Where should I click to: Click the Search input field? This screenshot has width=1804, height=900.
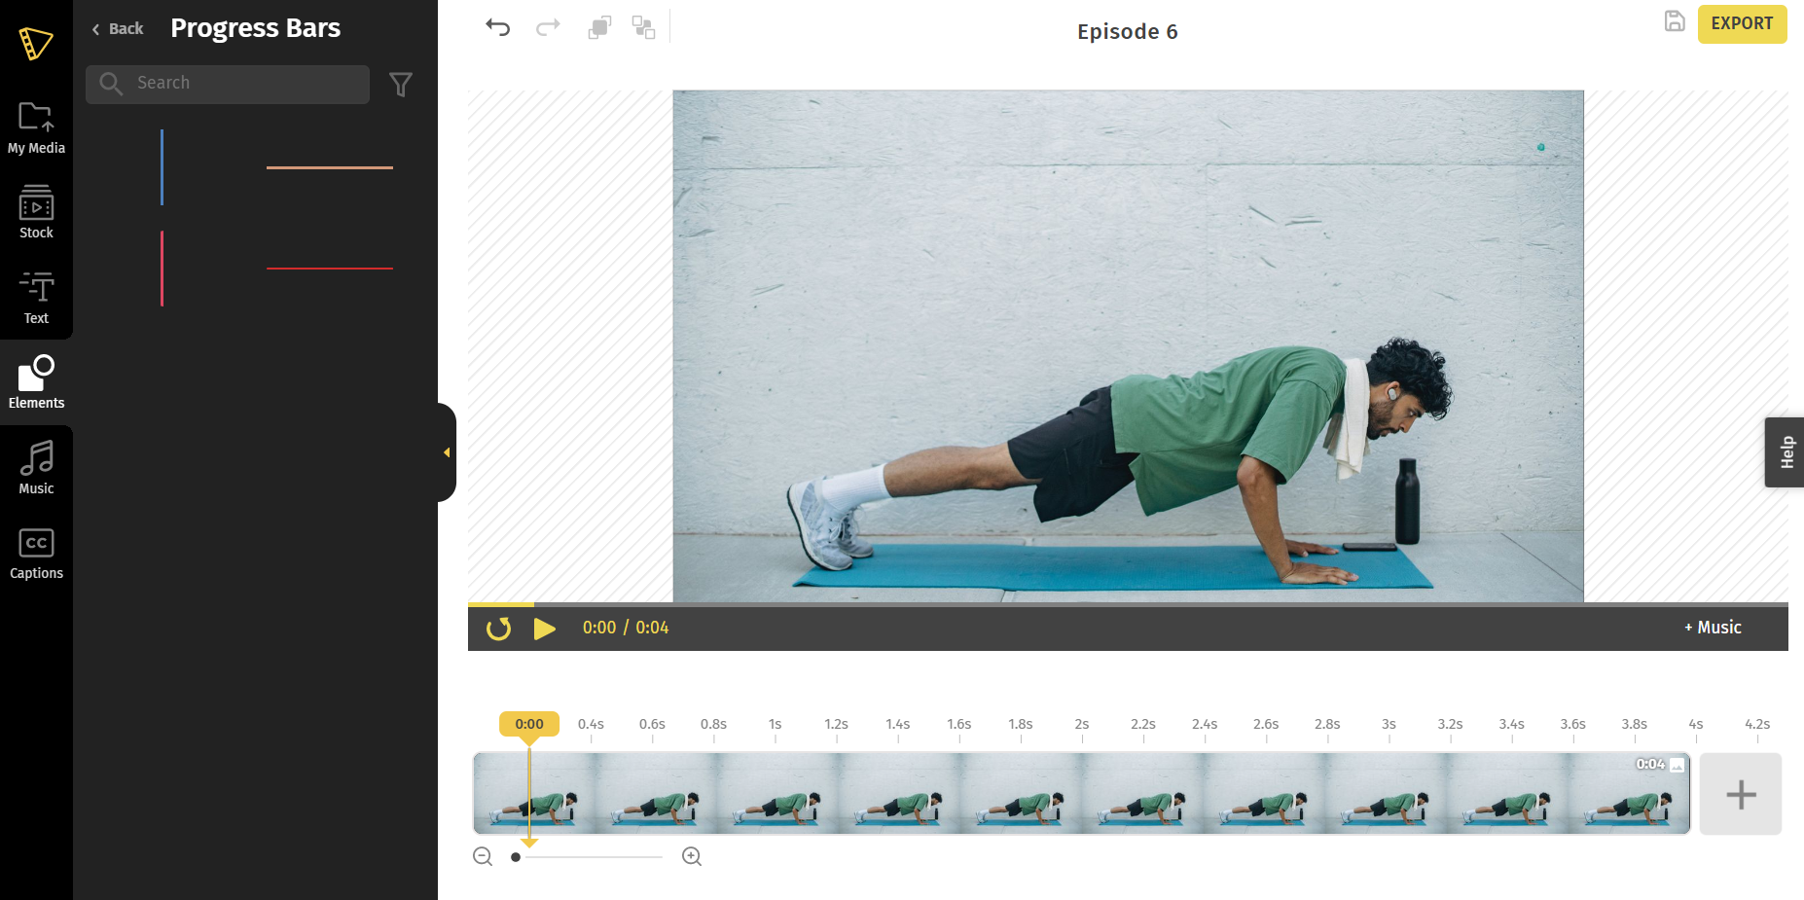point(228,85)
